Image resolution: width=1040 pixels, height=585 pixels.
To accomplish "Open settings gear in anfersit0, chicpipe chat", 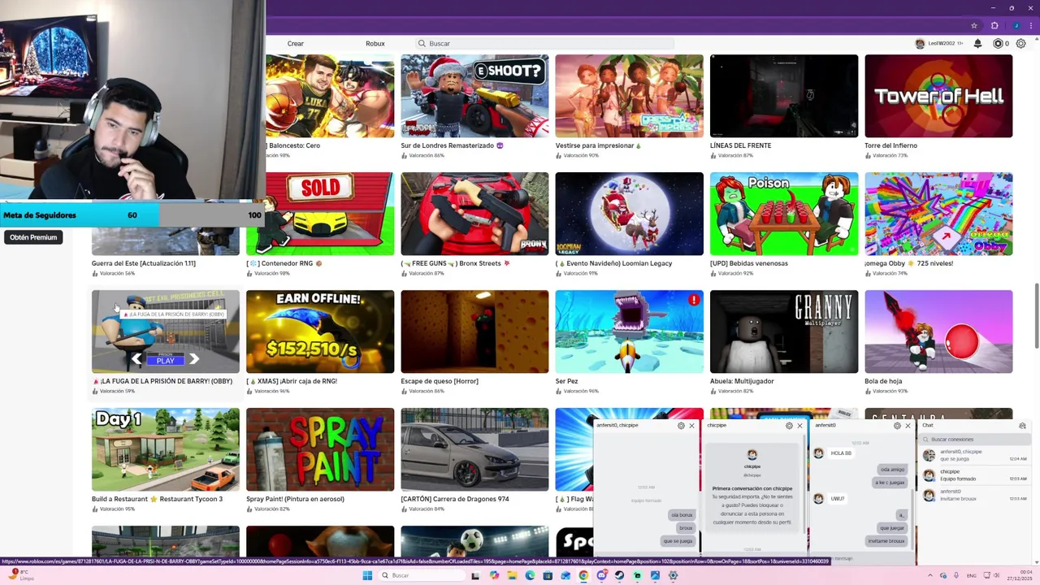I will tap(681, 426).
